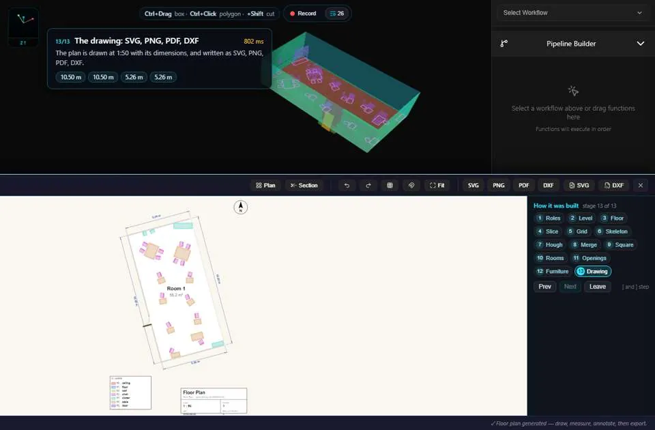Jump to stage 5 Grid
This screenshot has height=430, width=655.
pyautogui.click(x=577, y=231)
